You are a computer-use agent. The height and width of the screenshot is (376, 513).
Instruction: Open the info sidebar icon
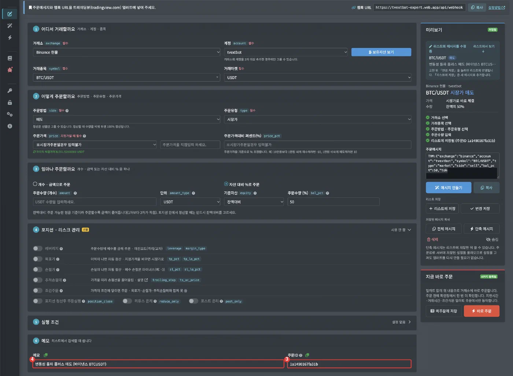[x=10, y=126]
